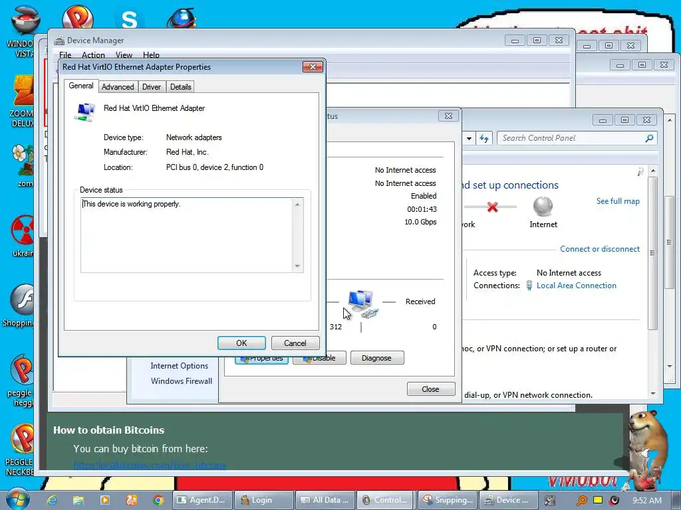Switch to the Control... taskbar window

tap(386, 500)
